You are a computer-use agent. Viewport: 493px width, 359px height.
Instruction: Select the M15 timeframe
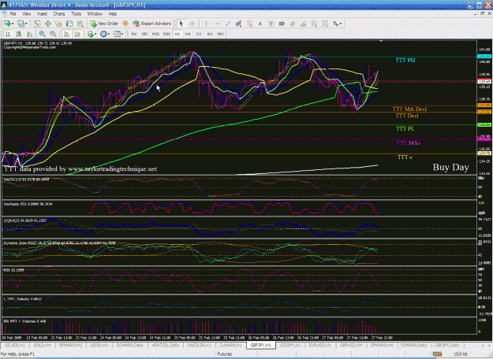(155, 34)
